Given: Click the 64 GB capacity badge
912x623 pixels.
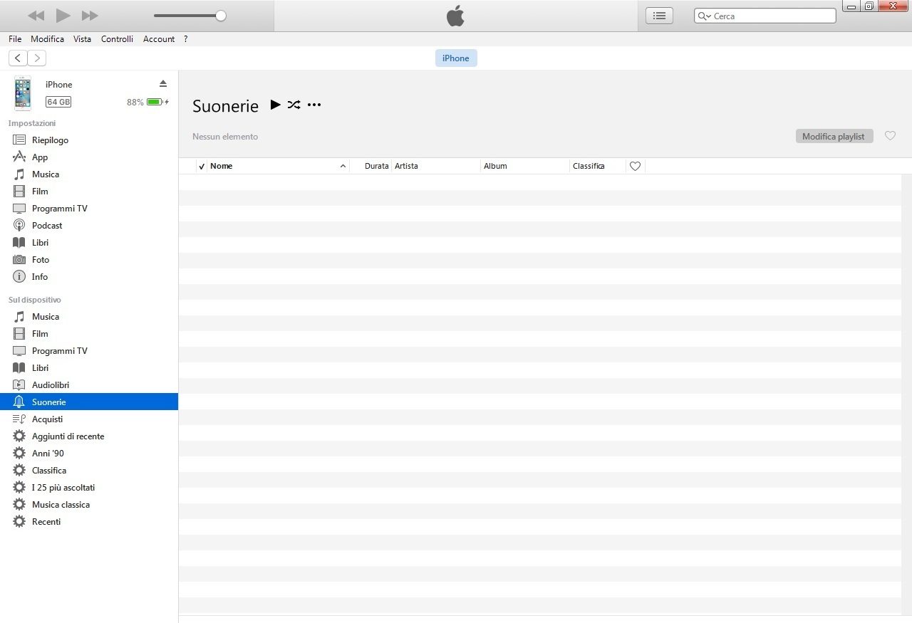Looking at the screenshot, I should click(x=58, y=102).
